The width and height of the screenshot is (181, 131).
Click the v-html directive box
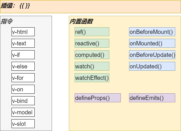(x=23, y=32)
